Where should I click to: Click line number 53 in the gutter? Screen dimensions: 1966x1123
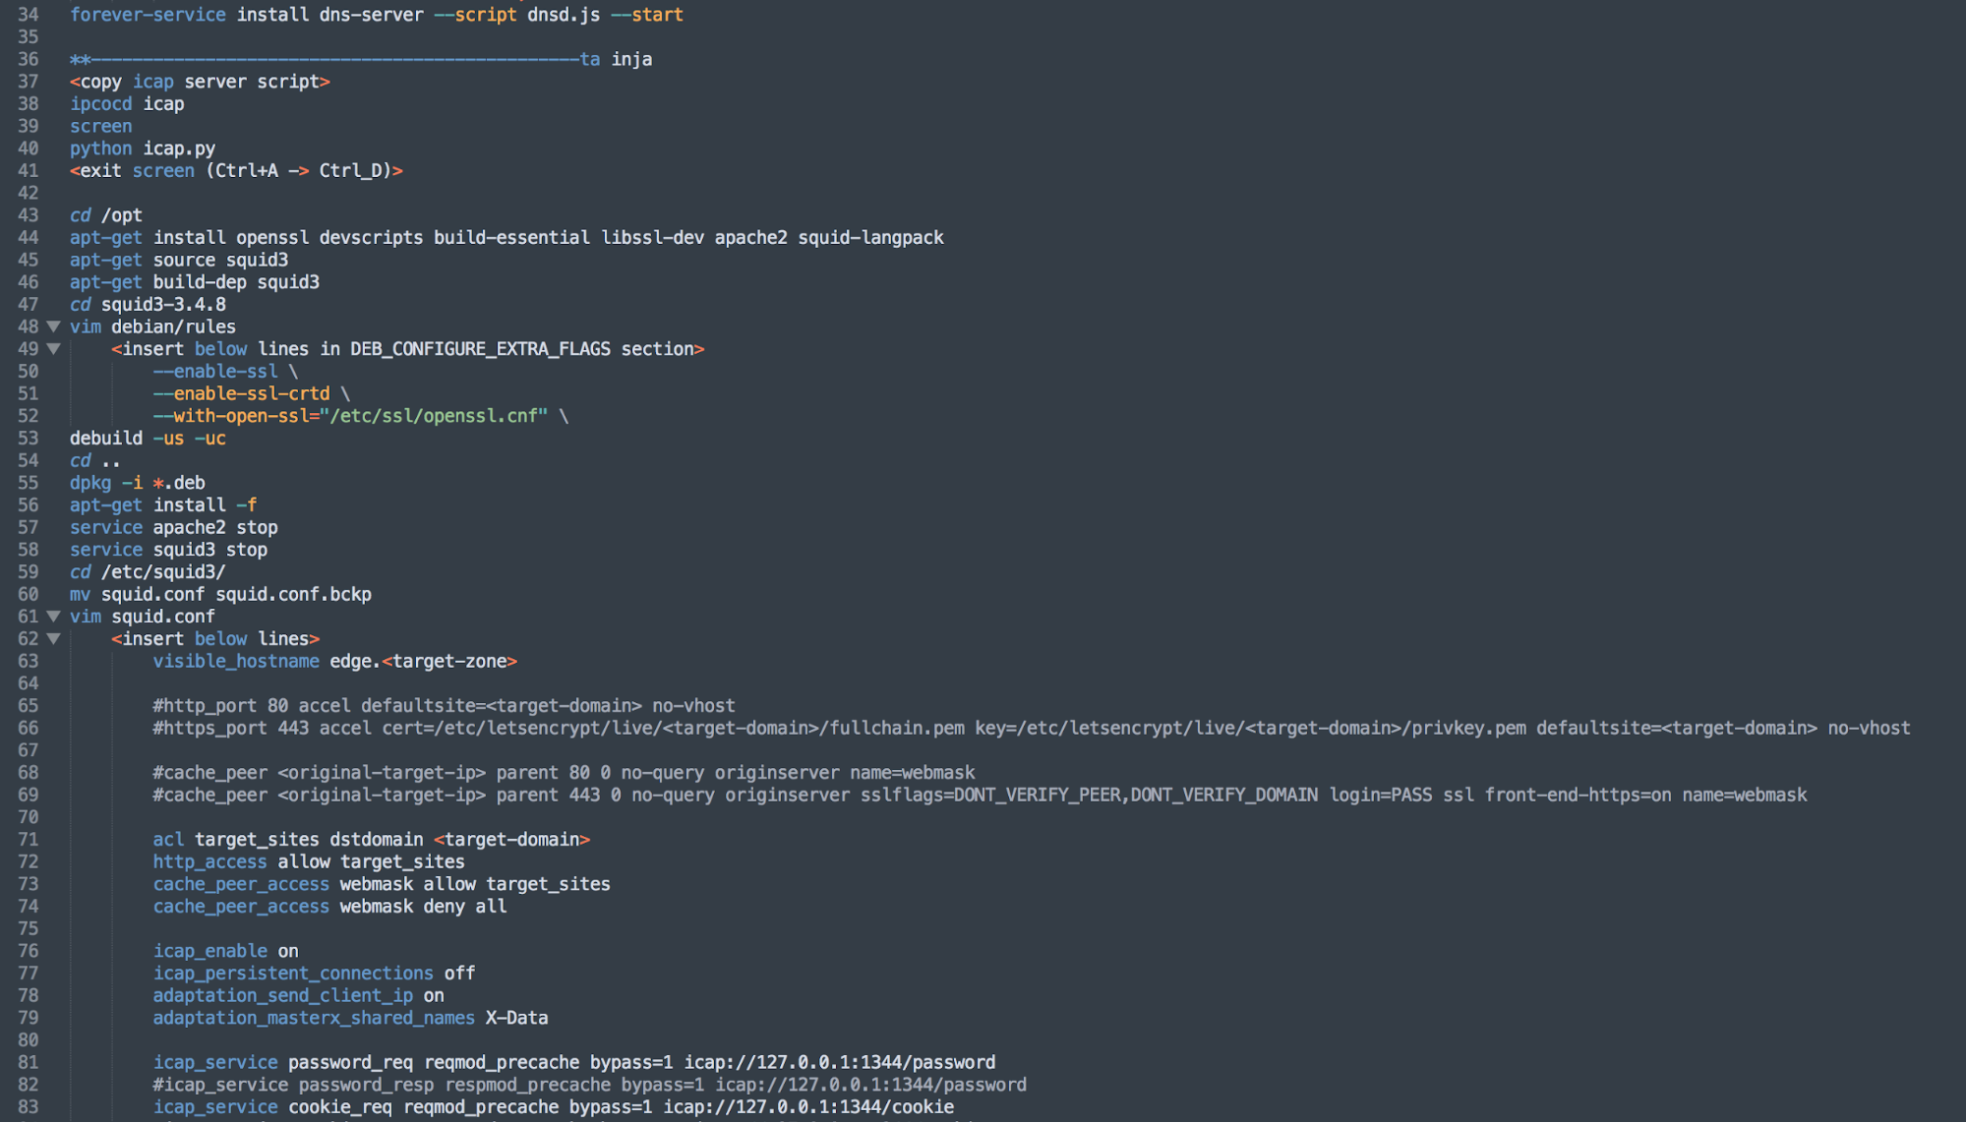pos(28,439)
